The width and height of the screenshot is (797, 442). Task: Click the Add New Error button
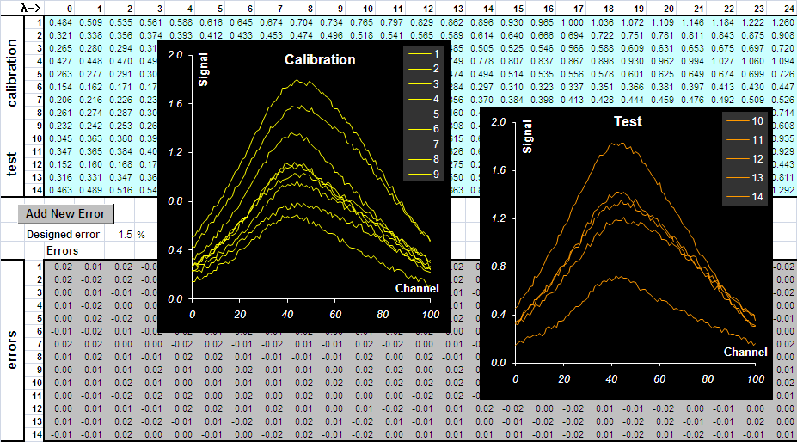point(65,213)
